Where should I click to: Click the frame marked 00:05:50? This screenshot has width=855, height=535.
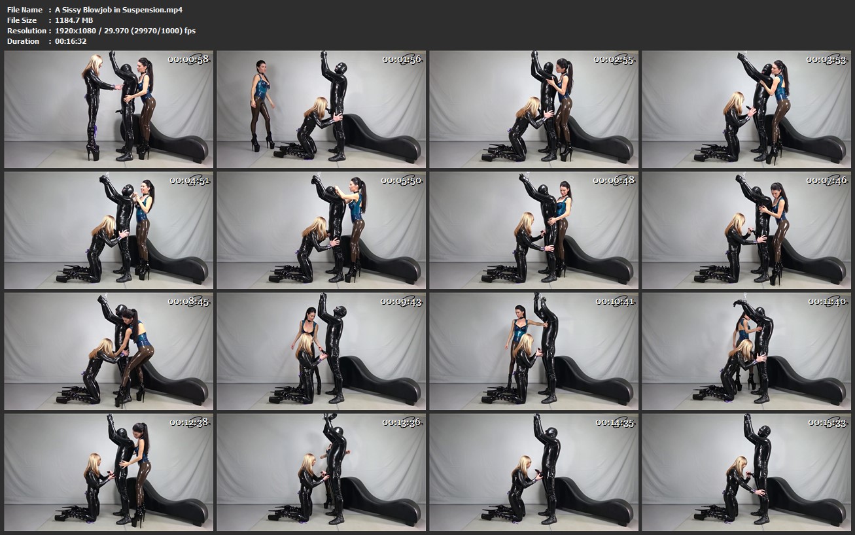tap(321, 230)
